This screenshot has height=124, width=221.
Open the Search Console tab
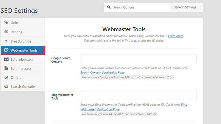(x=23, y=86)
